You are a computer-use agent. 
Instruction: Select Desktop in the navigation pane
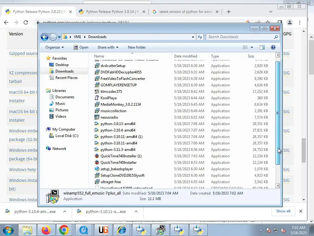(x=62, y=65)
